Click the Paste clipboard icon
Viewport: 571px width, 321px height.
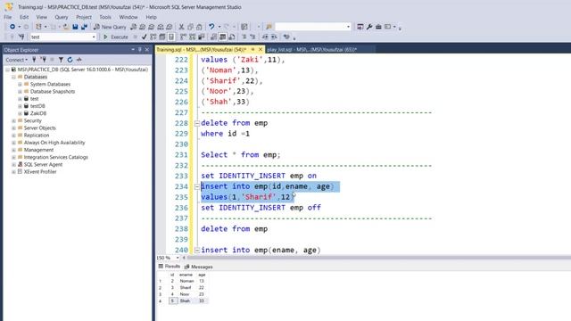point(199,27)
